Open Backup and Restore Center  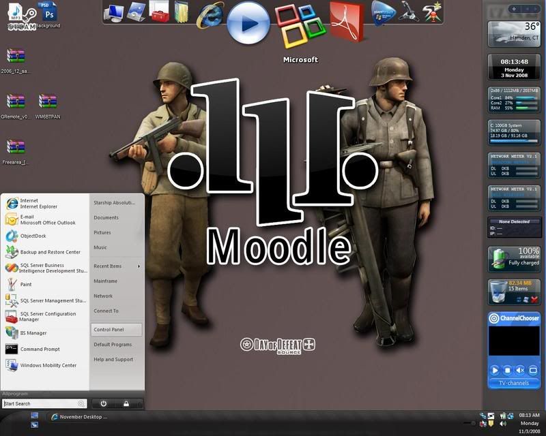pos(45,252)
